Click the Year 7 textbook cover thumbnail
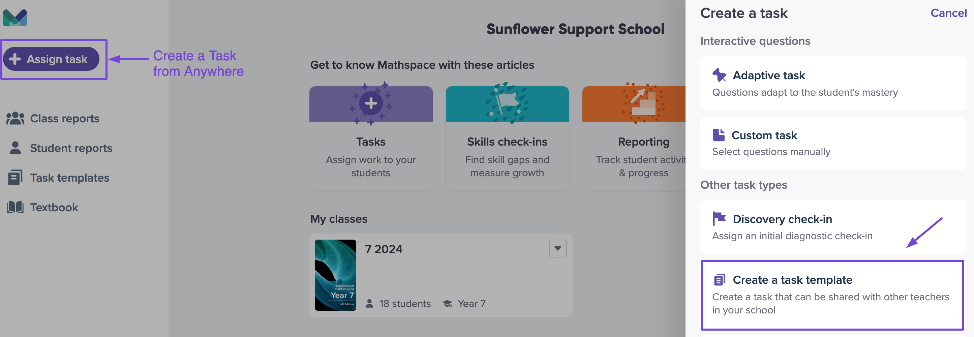The height and width of the screenshot is (337, 974). pos(335,275)
